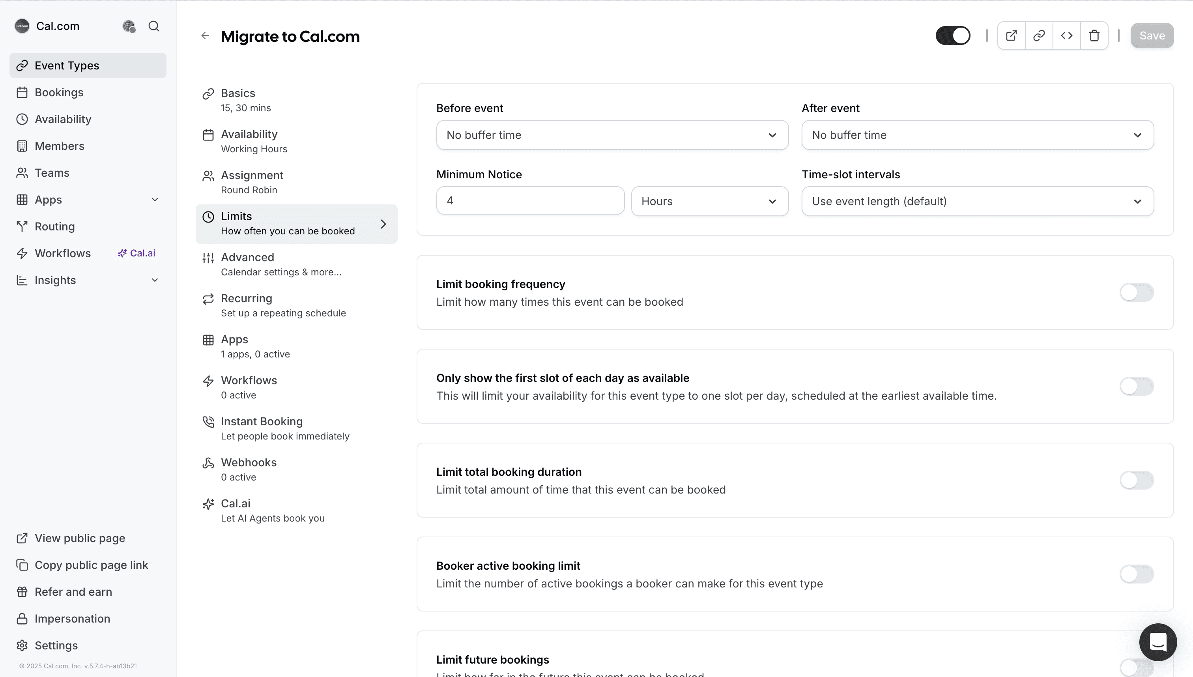This screenshot has width=1193, height=677.
Task: Click the Recurring repeat arrows icon
Action: [208, 299]
